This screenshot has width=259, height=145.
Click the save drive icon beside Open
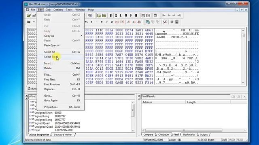[34, 15]
